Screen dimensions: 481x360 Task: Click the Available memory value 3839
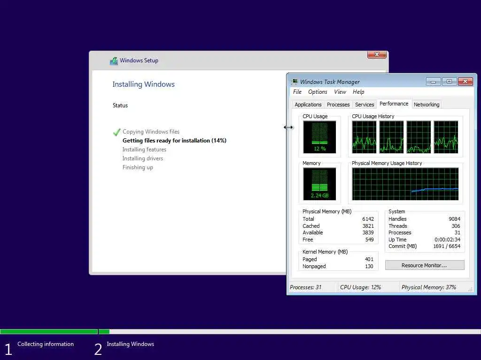coord(368,232)
